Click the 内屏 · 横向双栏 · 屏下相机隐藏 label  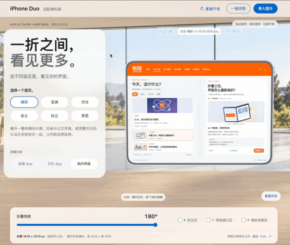tap(143, 197)
